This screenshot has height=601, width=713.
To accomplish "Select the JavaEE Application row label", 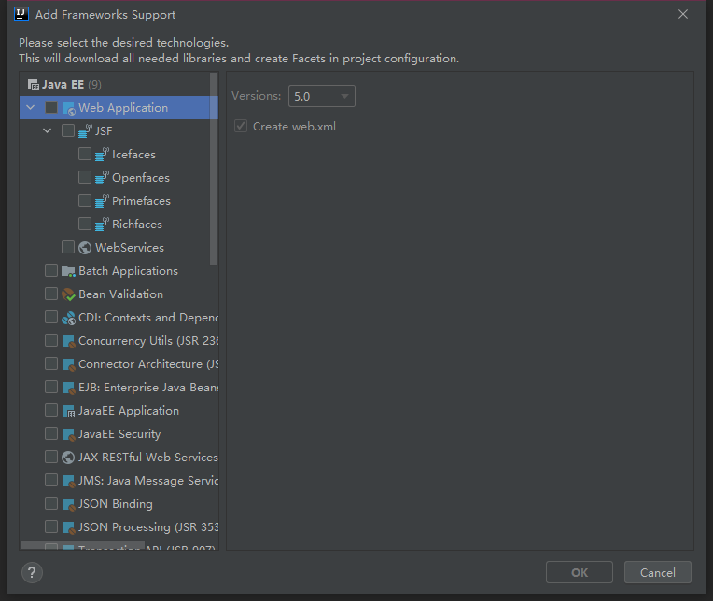I will pyautogui.click(x=129, y=411).
